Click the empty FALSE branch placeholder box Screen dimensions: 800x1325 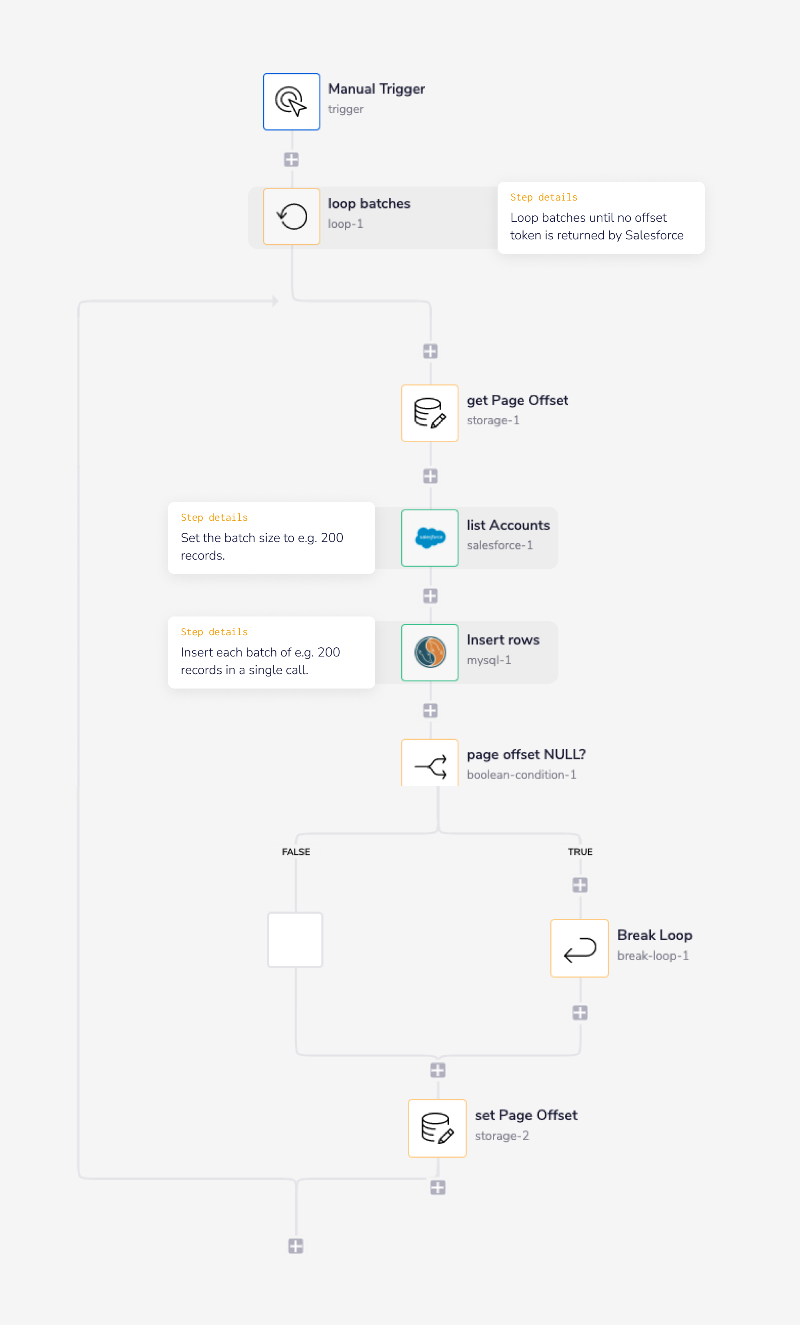coord(295,940)
